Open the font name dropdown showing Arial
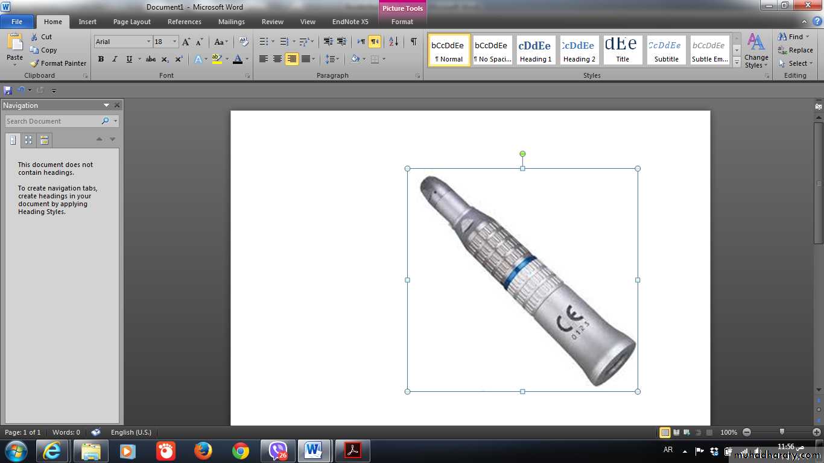824x463 pixels. pos(148,42)
